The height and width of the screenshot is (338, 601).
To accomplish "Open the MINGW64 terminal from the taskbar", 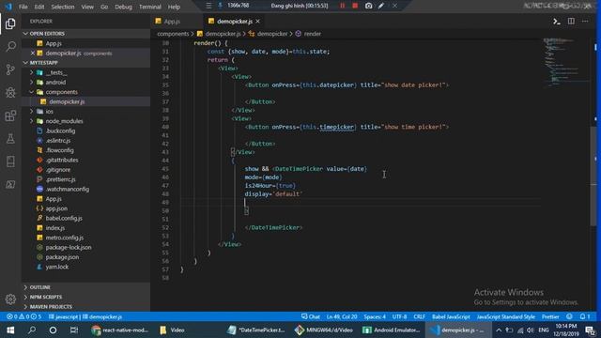I will (324, 330).
